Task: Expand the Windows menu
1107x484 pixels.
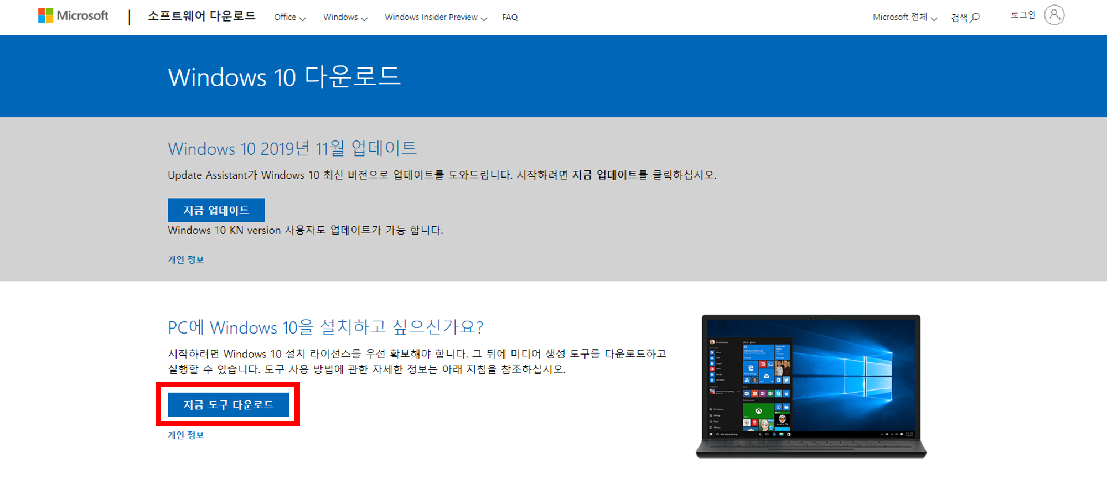Action: click(x=345, y=18)
